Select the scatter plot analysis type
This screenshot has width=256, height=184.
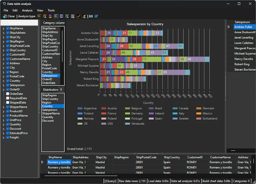(78, 16)
